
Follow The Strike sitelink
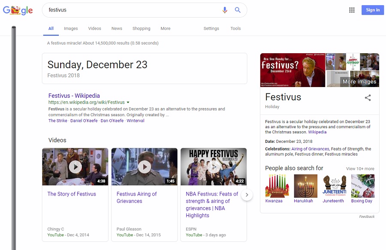point(57,121)
